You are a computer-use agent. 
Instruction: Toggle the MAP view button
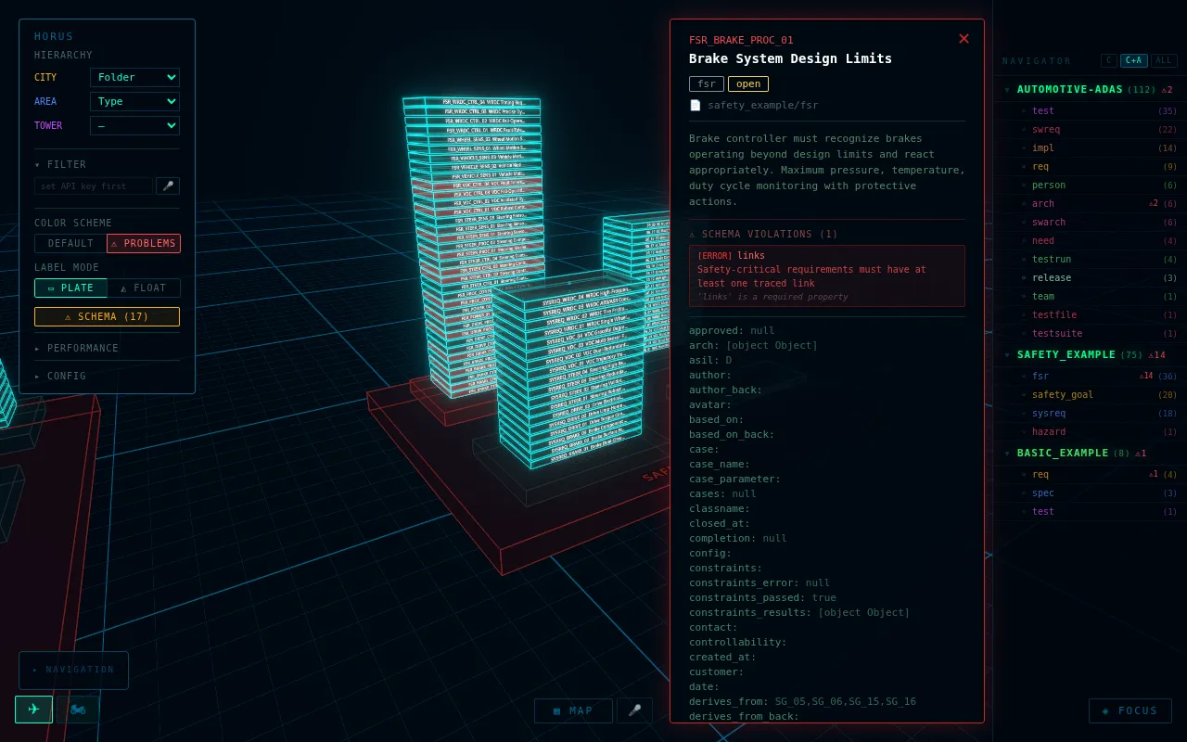coord(573,710)
